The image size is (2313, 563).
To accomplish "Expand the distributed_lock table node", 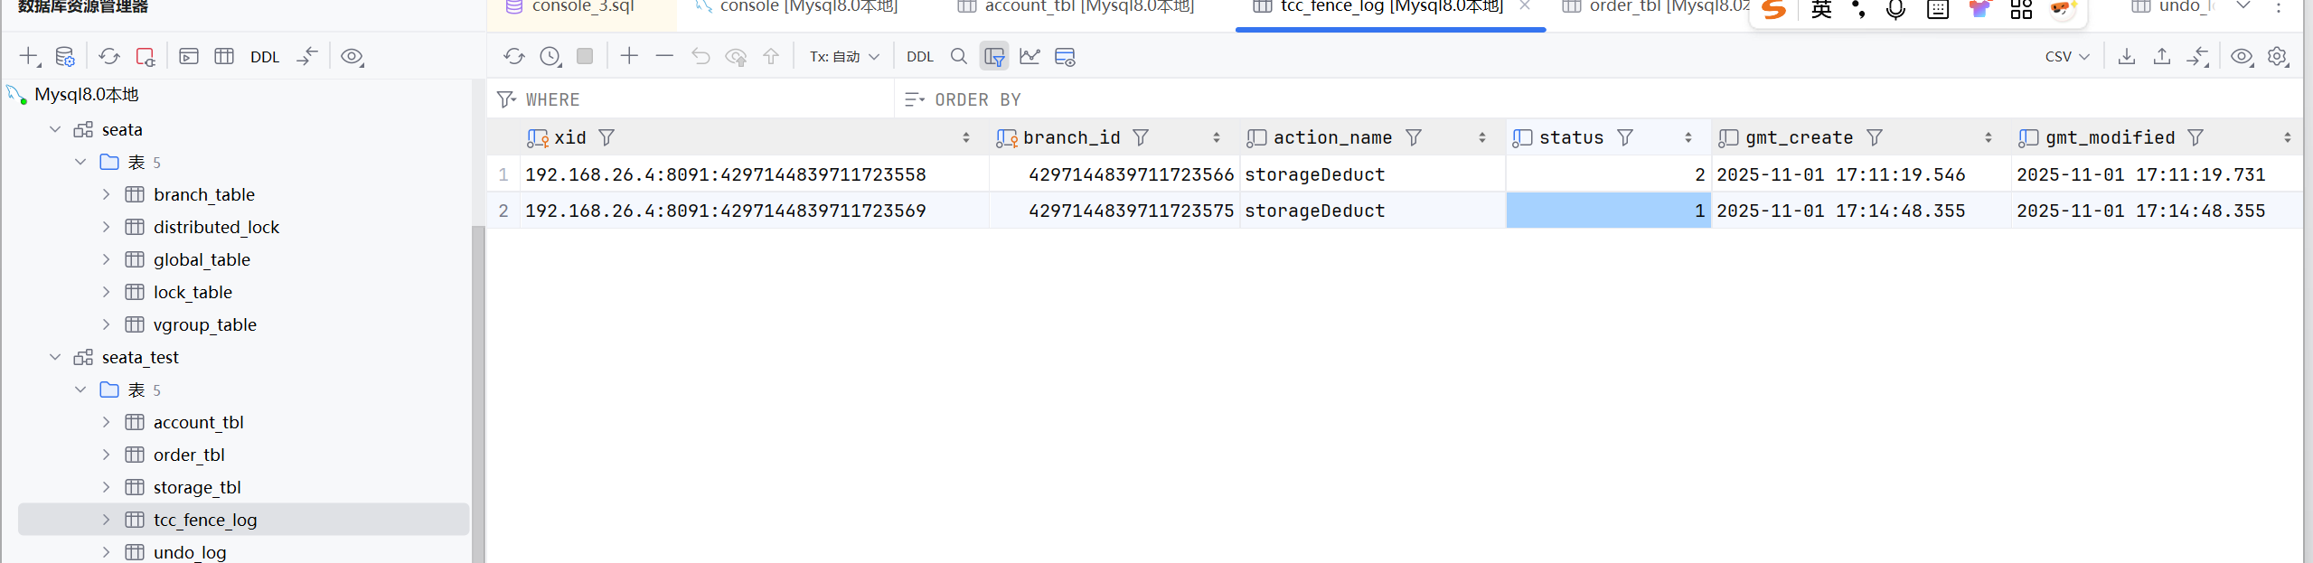I will [x=106, y=227].
